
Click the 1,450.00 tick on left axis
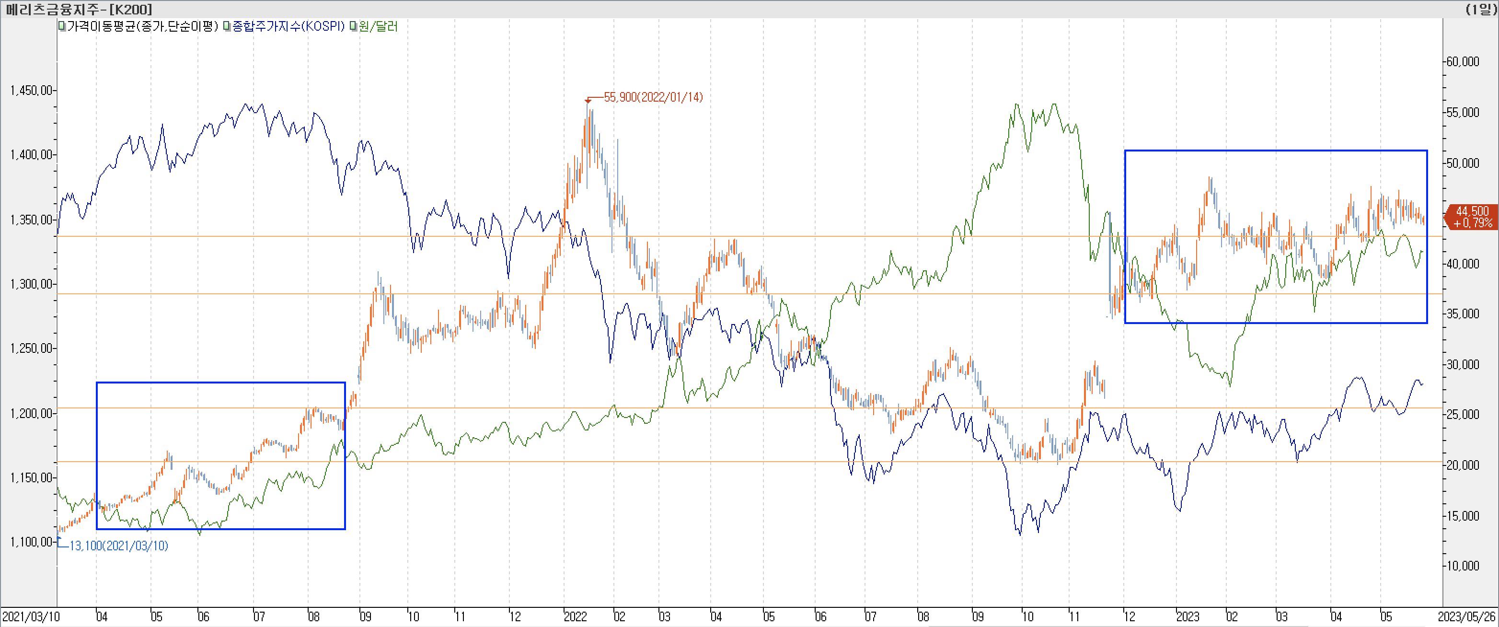(31, 90)
